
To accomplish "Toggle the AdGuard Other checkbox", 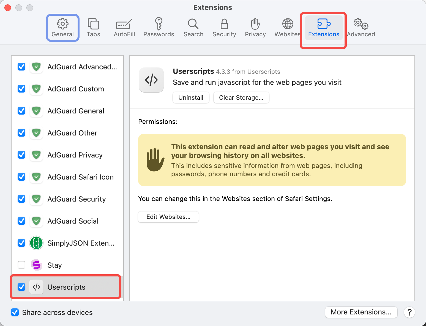I will click(x=21, y=133).
